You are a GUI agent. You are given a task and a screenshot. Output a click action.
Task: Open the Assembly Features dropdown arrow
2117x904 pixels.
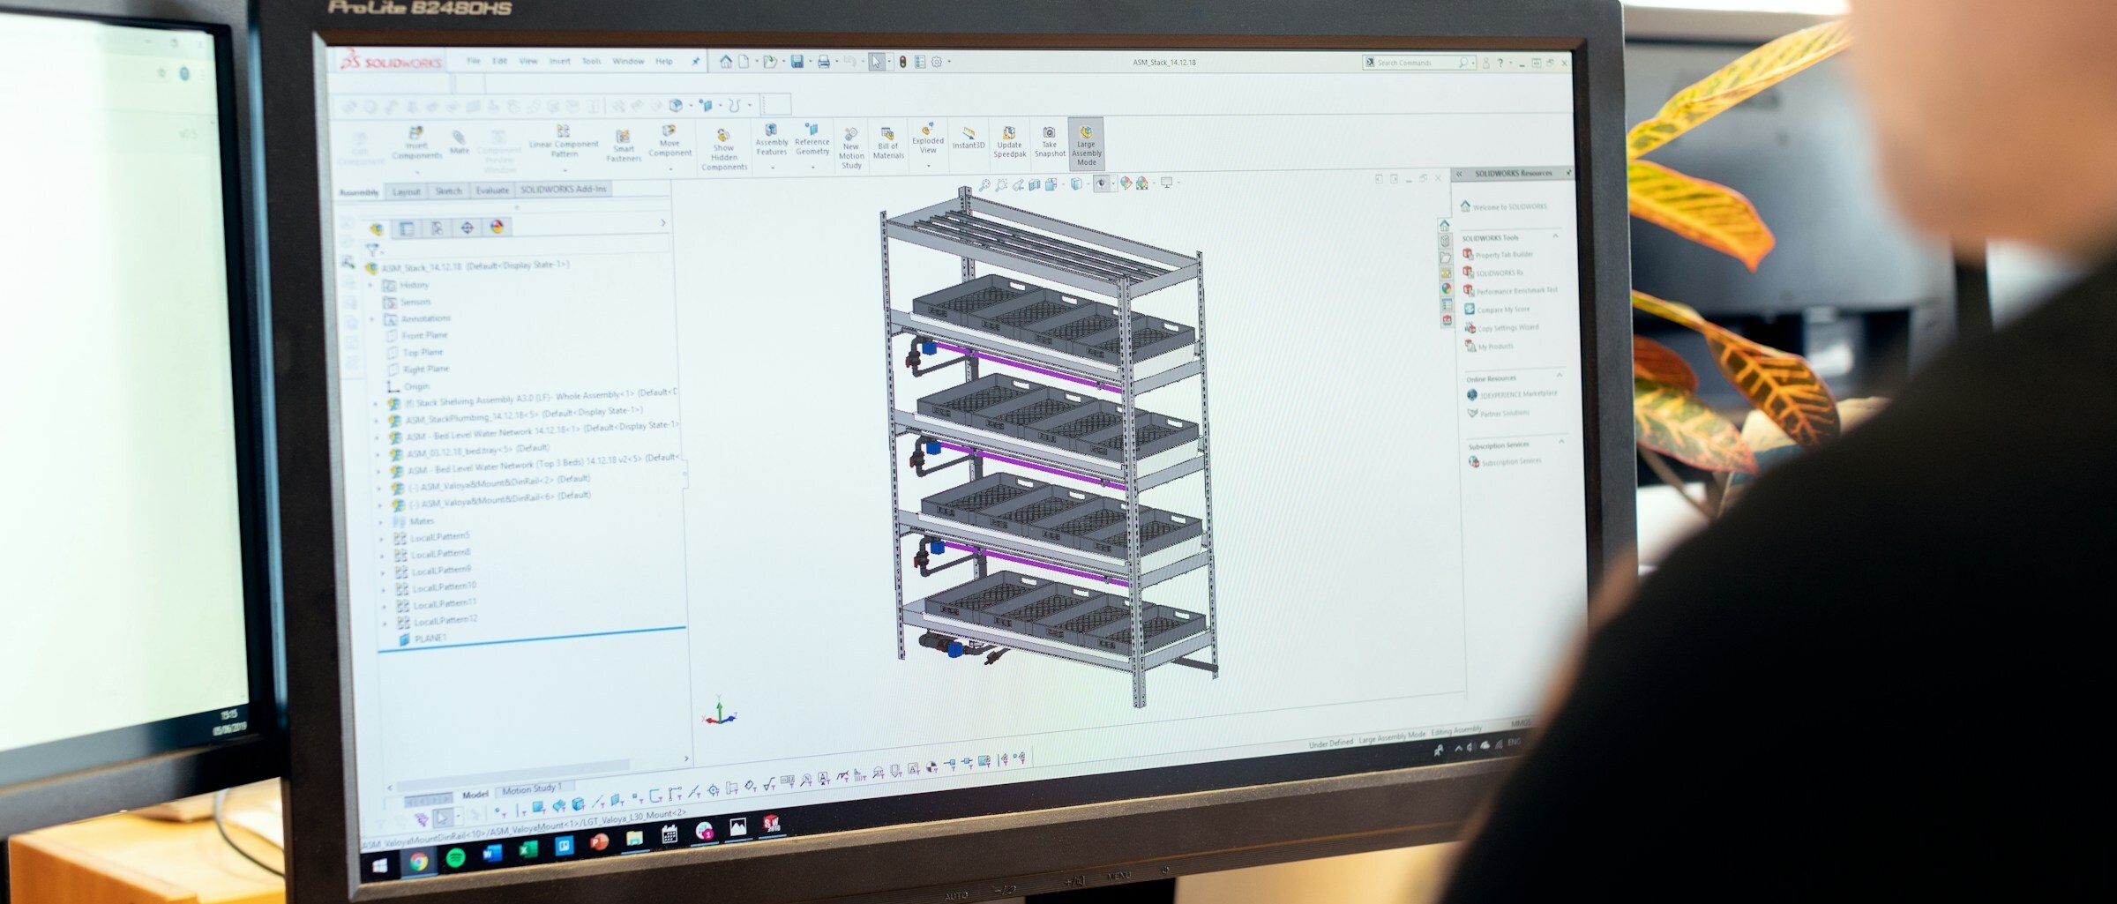(x=771, y=167)
